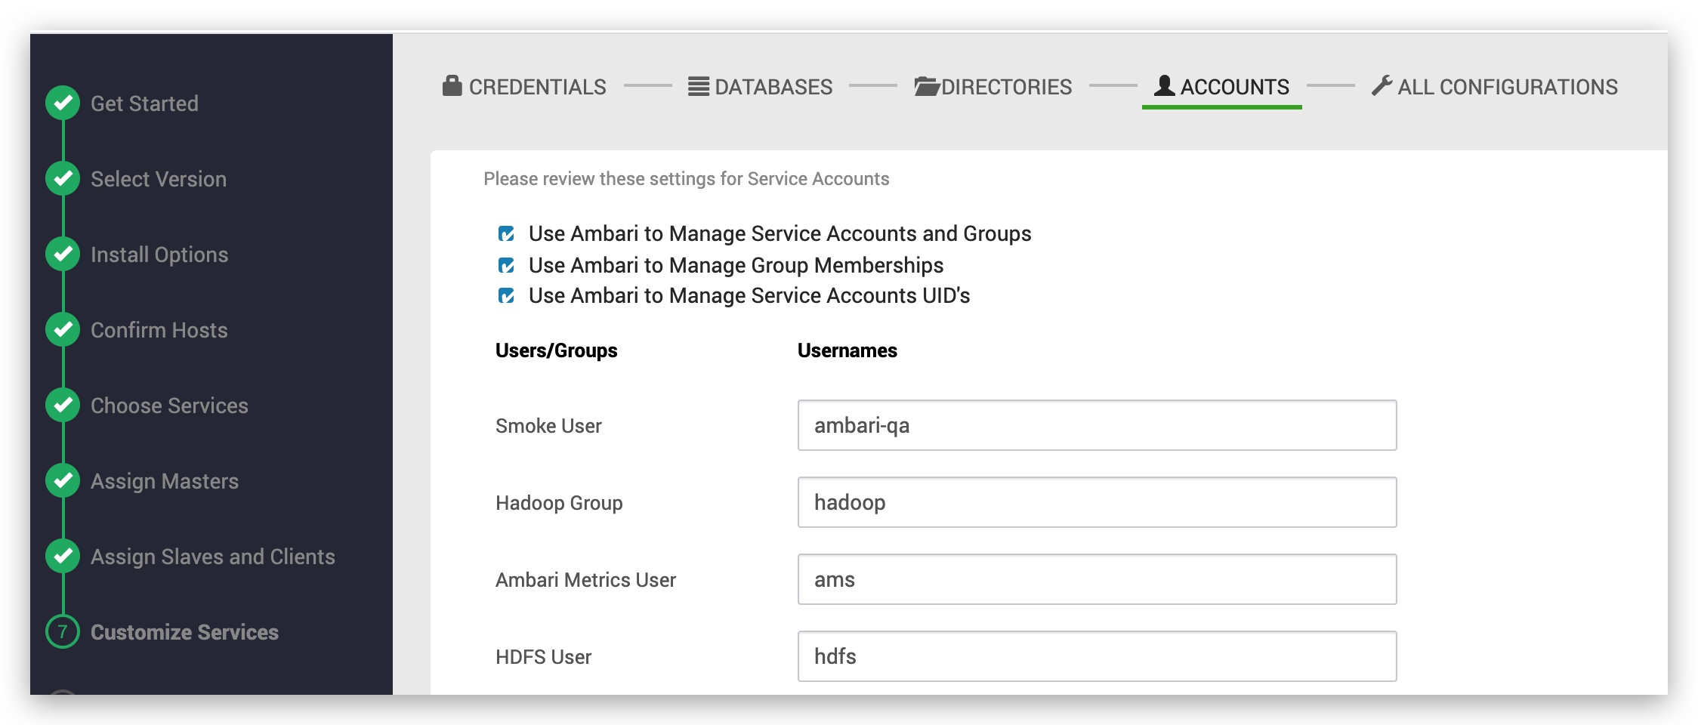Open Assign Slaves and Clients step
The width and height of the screenshot is (1698, 725).
click(x=213, y=557)
